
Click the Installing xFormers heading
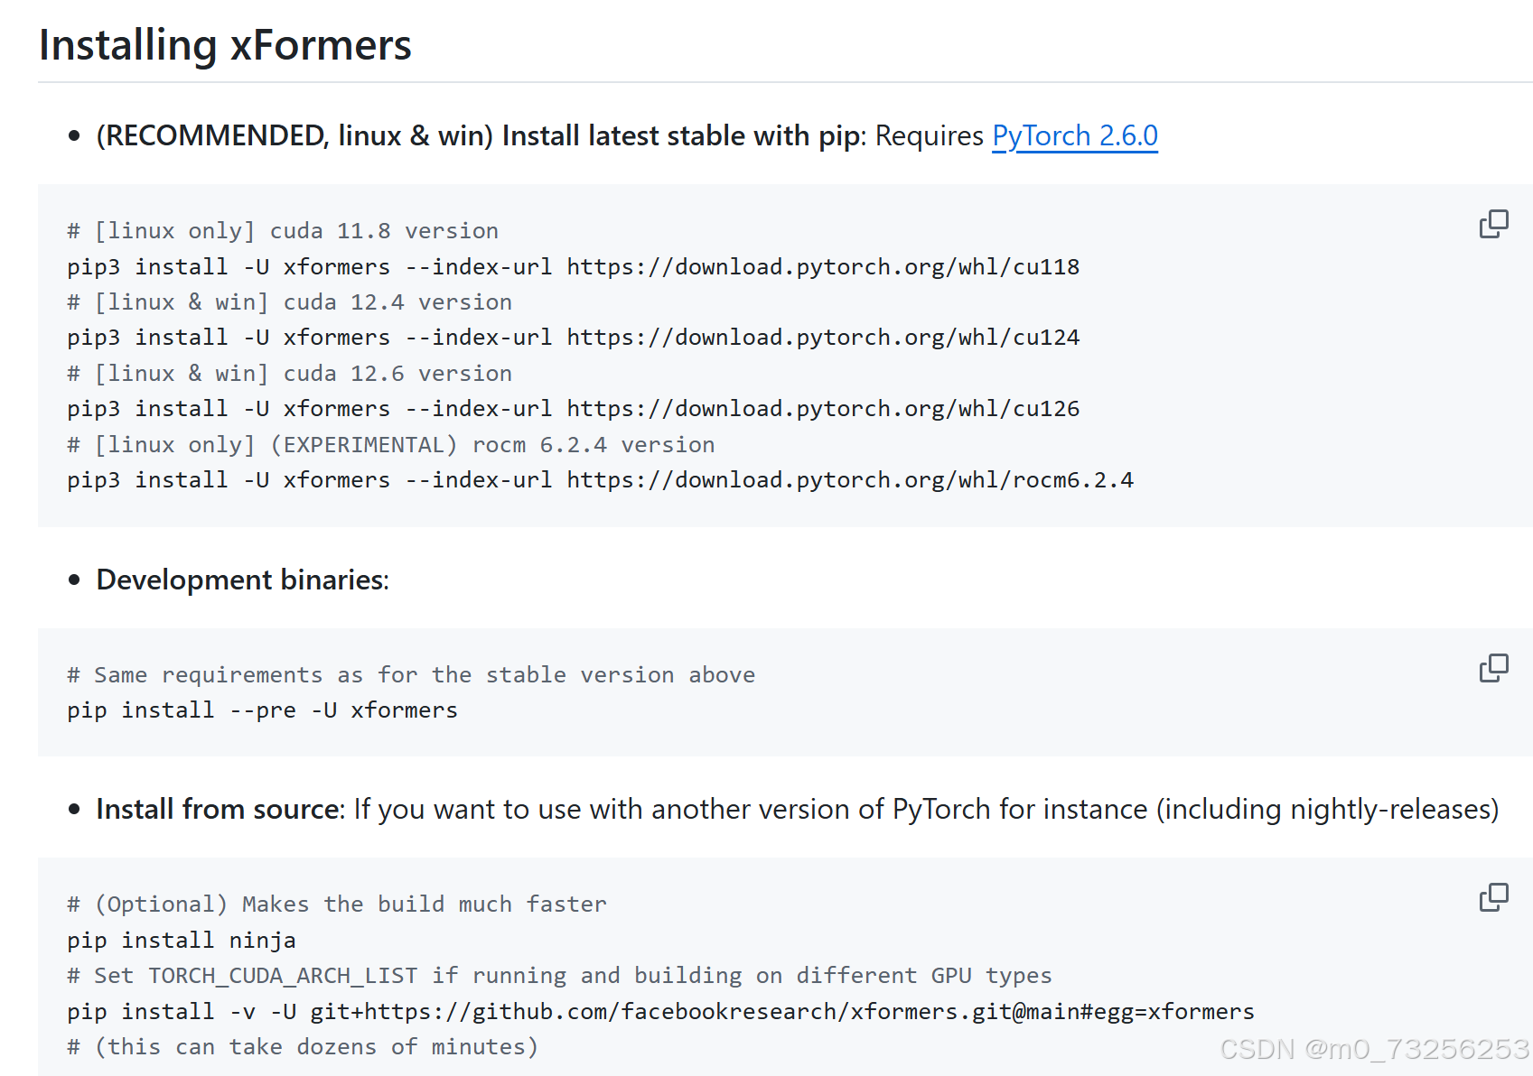[225, 45]
